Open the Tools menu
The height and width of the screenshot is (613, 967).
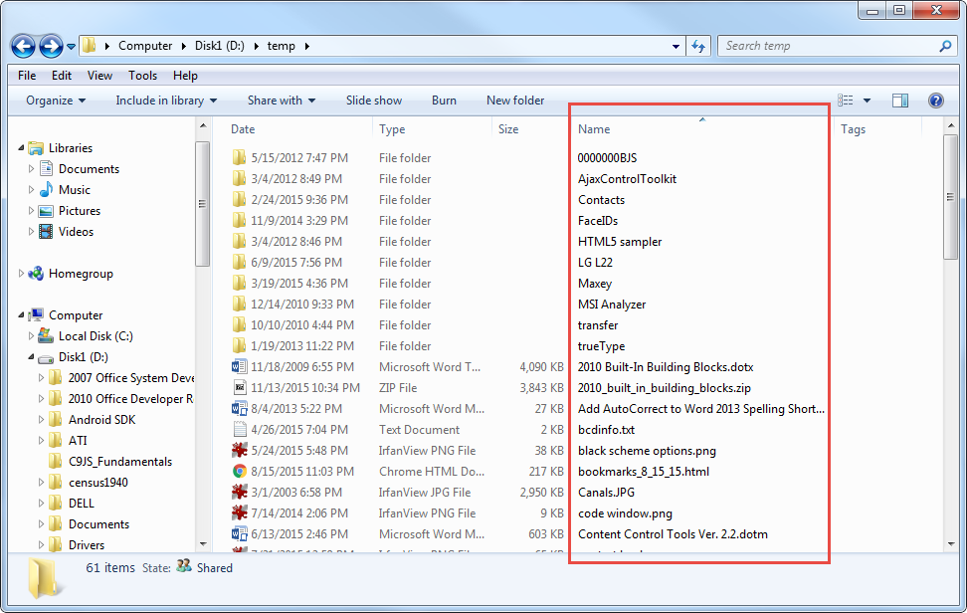[x=142, y=76]
